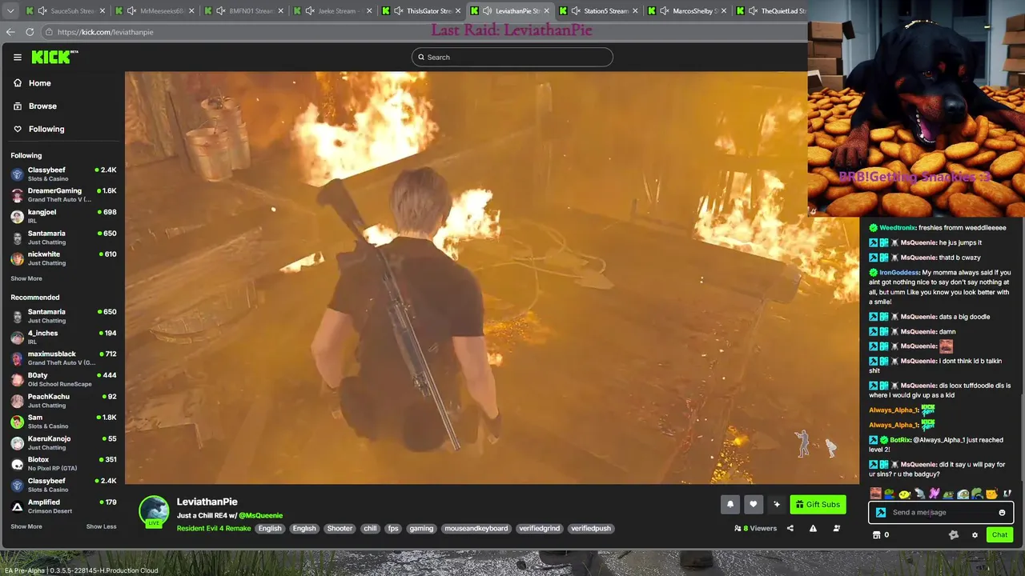Select the yellow lemon emote in quick row
Image resolution: width=1025 pixels, height=576 pixels.
pyautogui.click(x=904, y=494)
